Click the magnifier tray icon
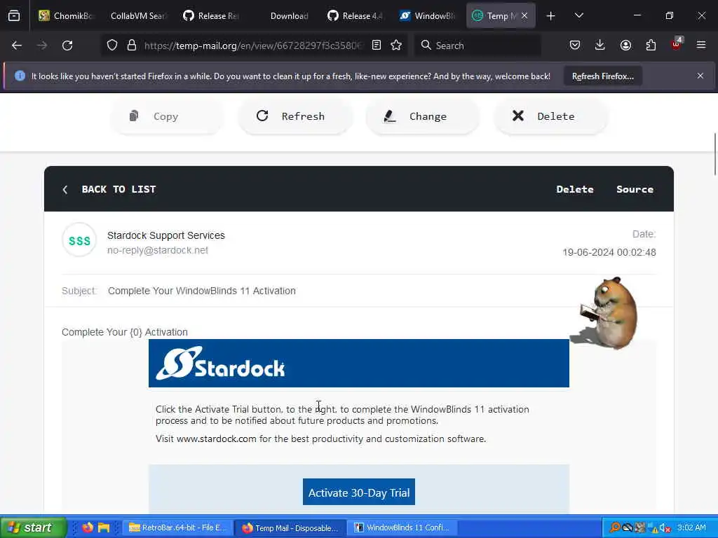This screenshot has width=718, height=538. click(615, 528)
